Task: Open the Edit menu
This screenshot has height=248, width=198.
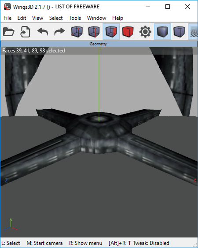Action: coord(22,18)
